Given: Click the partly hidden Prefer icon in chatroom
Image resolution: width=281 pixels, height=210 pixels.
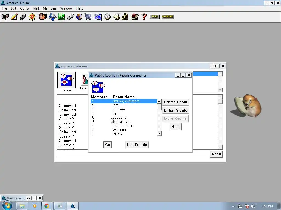Looking at the screenshot, I should click(85, 80).
